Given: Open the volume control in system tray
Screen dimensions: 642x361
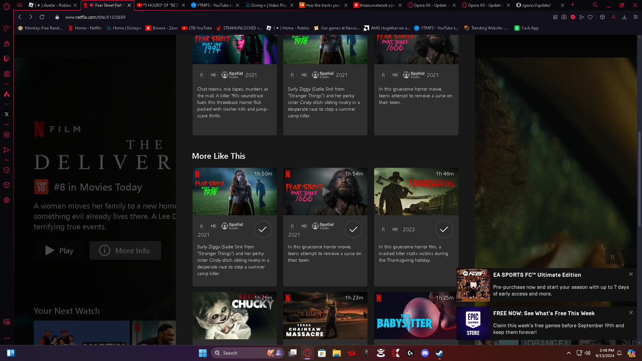Looking at the screenshot, I should (587, 353).
